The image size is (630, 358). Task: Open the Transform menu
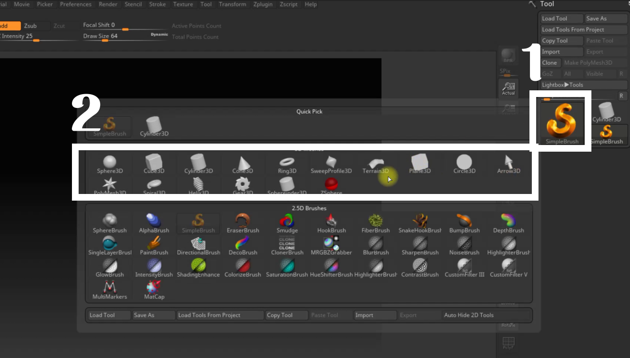pyautogui.click(x=233, y=4)
